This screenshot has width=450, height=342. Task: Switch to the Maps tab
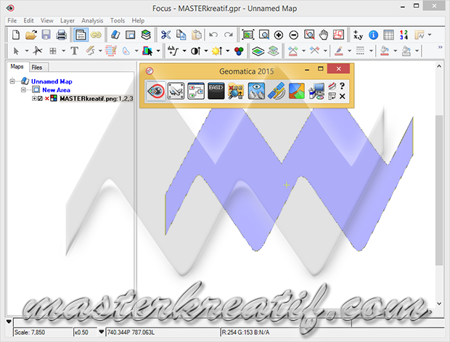pos(17,67)
